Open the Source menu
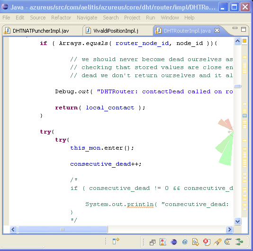This screenshot has width=253, height=251. point(38,18)
